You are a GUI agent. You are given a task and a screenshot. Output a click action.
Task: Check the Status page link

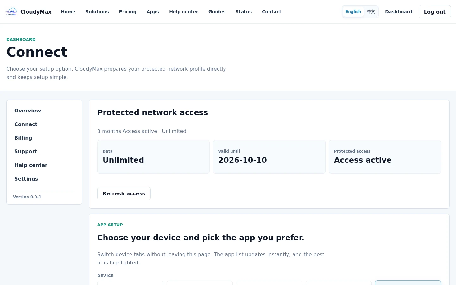point(244,12)
